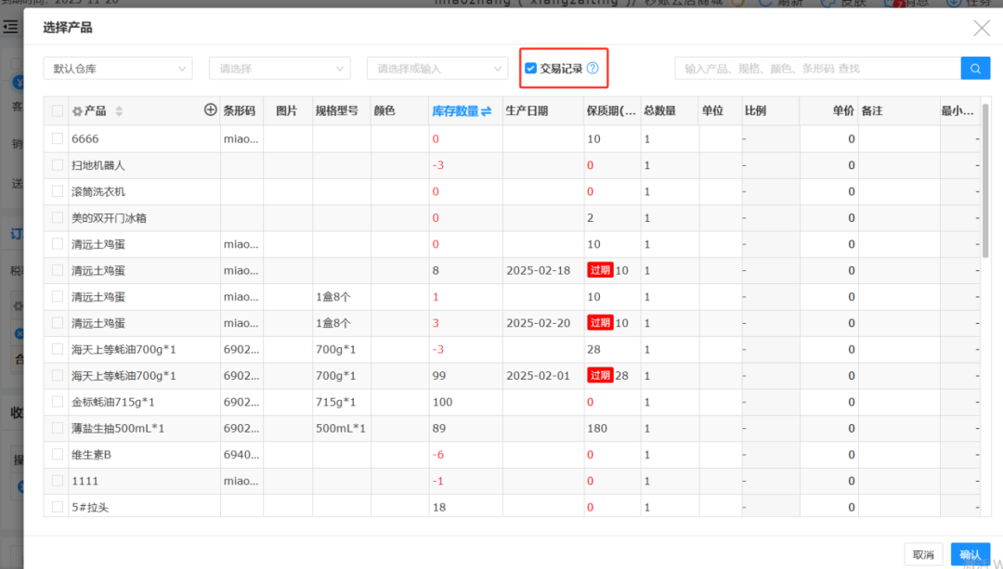Click the hamburger menu icon behind the dialog
This screenshot has height=569, width=1003.
click(10, 27)
